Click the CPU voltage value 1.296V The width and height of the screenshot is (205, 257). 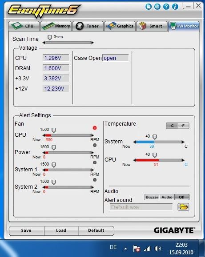pyautogui.click(x=56, y=58)
